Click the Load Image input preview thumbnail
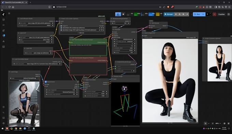 (x=25, y=104)
